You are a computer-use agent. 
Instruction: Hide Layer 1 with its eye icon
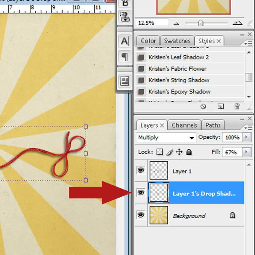141,170
